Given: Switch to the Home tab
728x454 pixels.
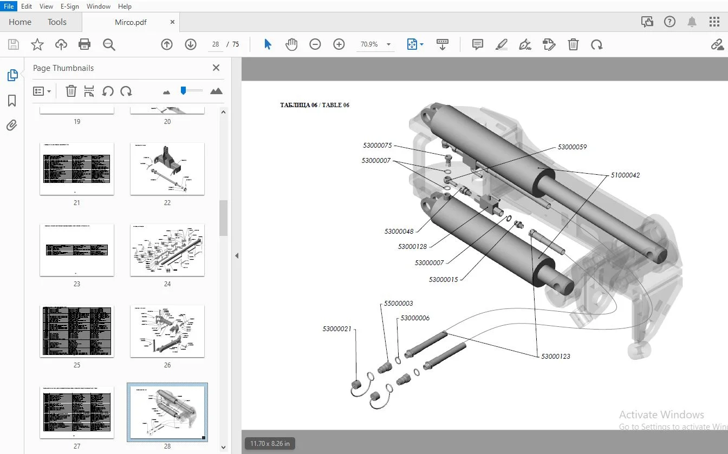Looking at the screenshot, I should (x=20, y=22).
